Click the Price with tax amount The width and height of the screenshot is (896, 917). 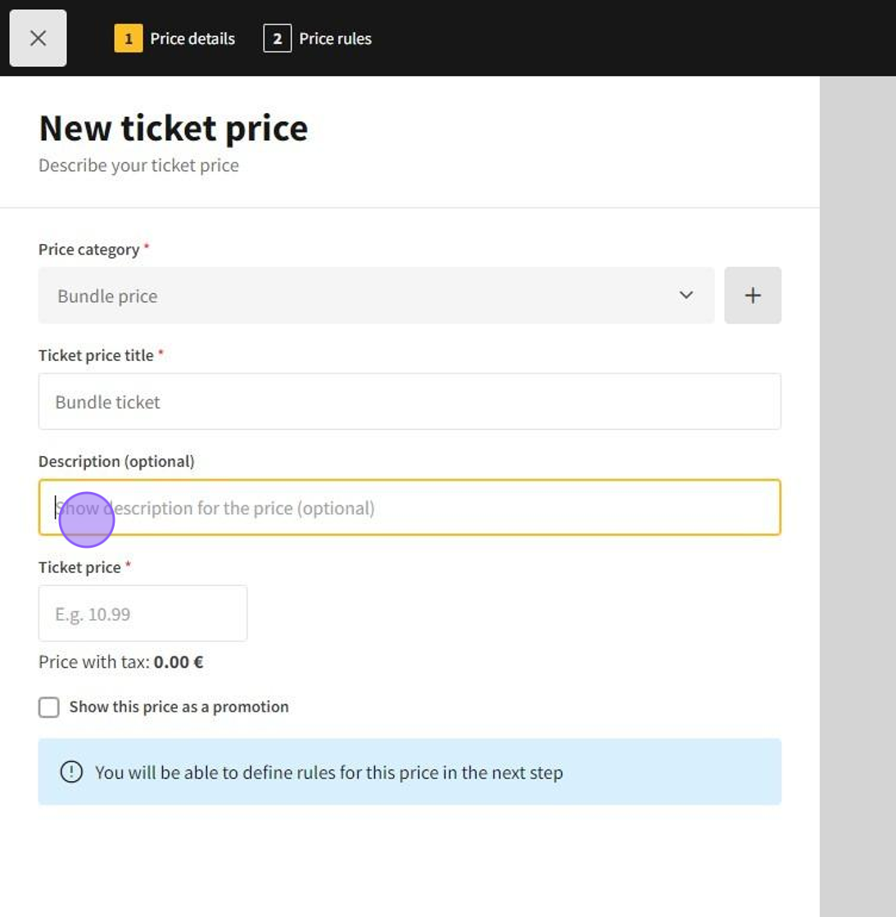178,662
